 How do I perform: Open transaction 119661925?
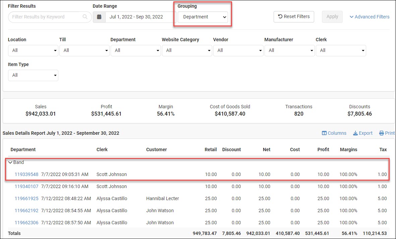(x=26, y=199)
